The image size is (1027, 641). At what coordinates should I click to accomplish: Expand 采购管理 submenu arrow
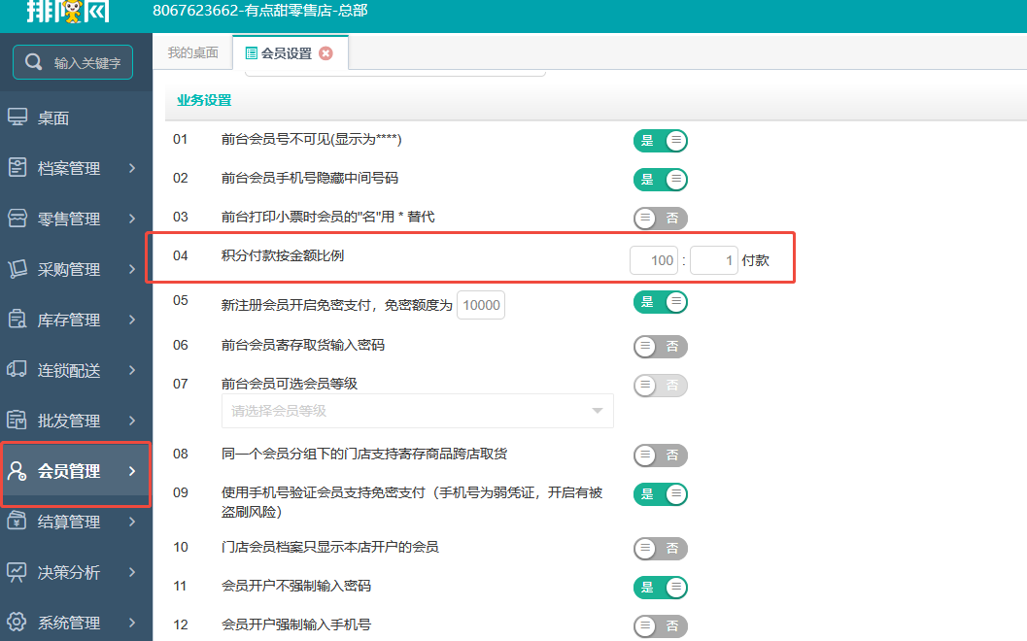click(132, 269)
